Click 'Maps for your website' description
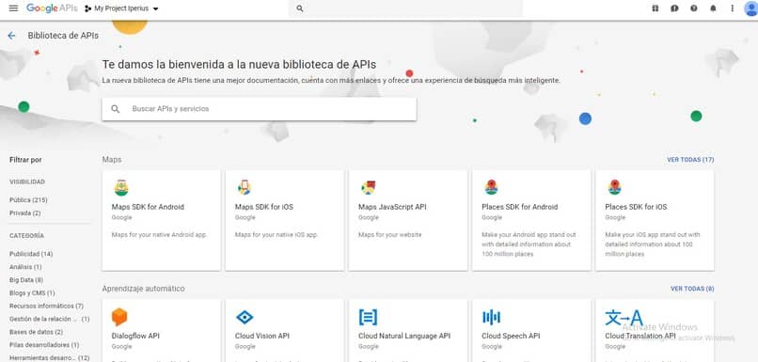 (x=389, y=235)
